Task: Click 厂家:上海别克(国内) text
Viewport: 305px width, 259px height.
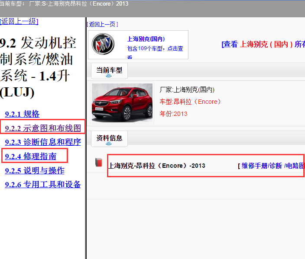Action: tap(187, 90)
